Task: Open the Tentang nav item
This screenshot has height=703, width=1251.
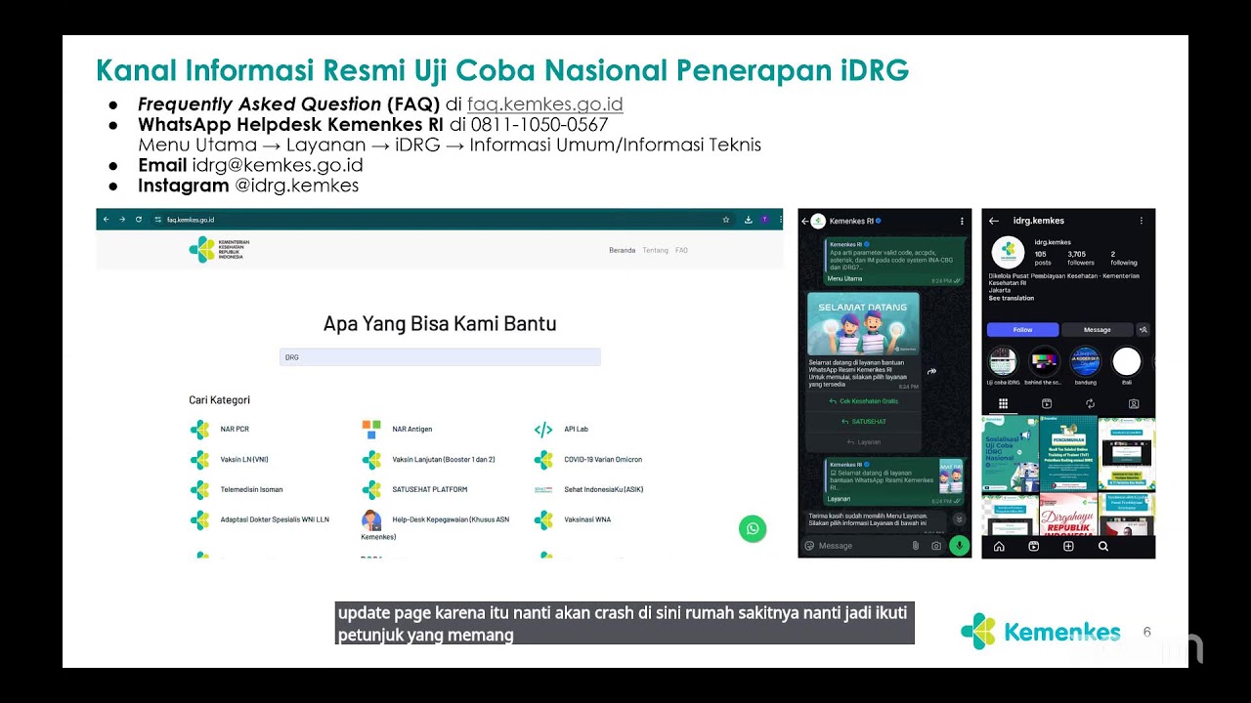Action: [655, 250]
